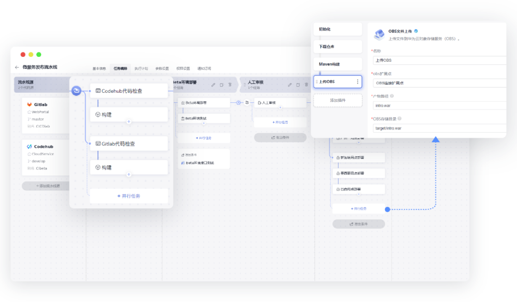517x302 pixels.
Task: Delete the Beta环境部署 stage
Action: [x=230, y=85]
